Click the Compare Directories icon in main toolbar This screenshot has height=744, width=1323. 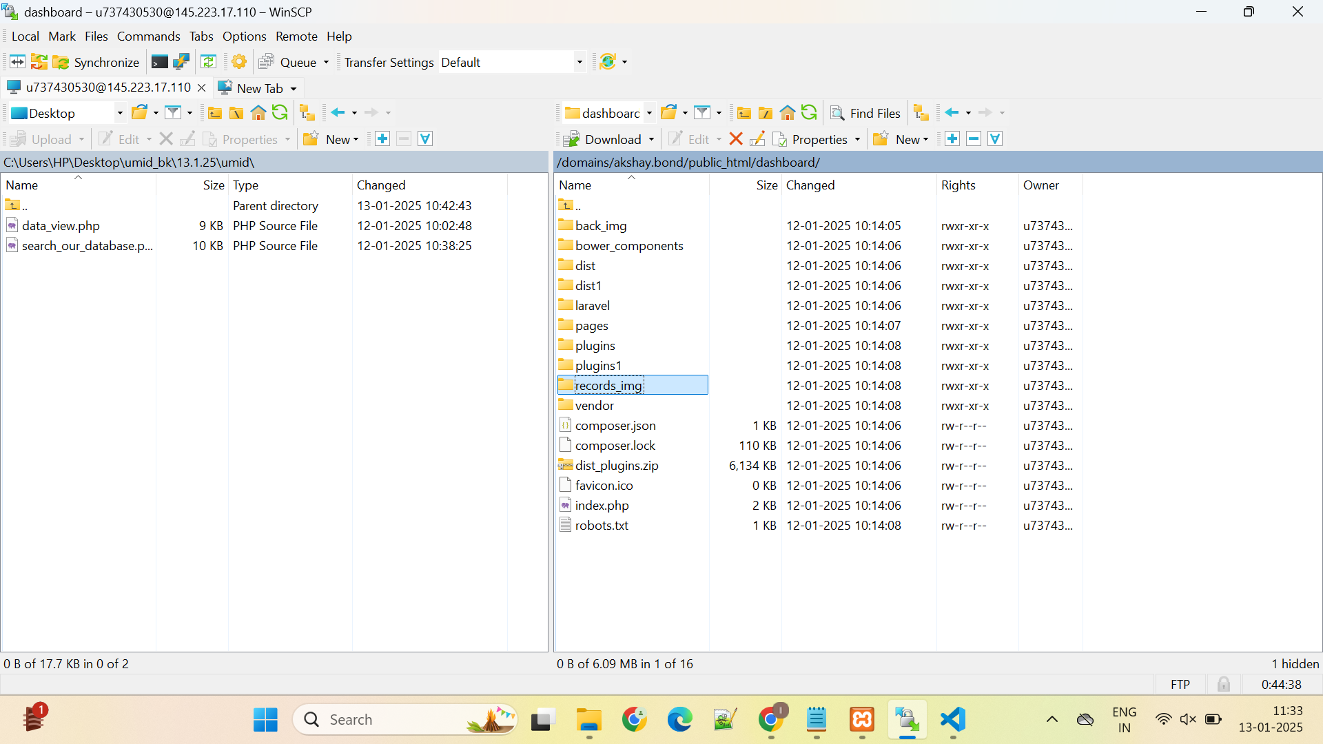click(17, 62)
